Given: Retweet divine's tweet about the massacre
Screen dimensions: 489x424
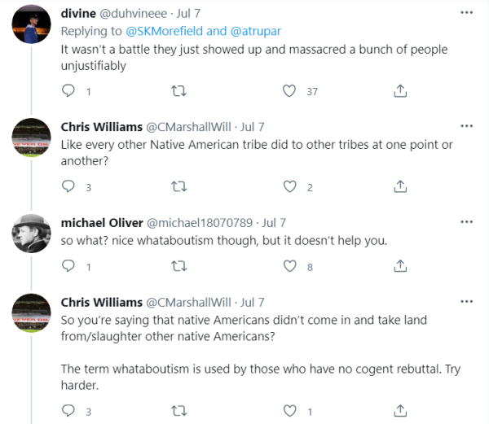Looking at the screenshot, I should click(178, 91).
